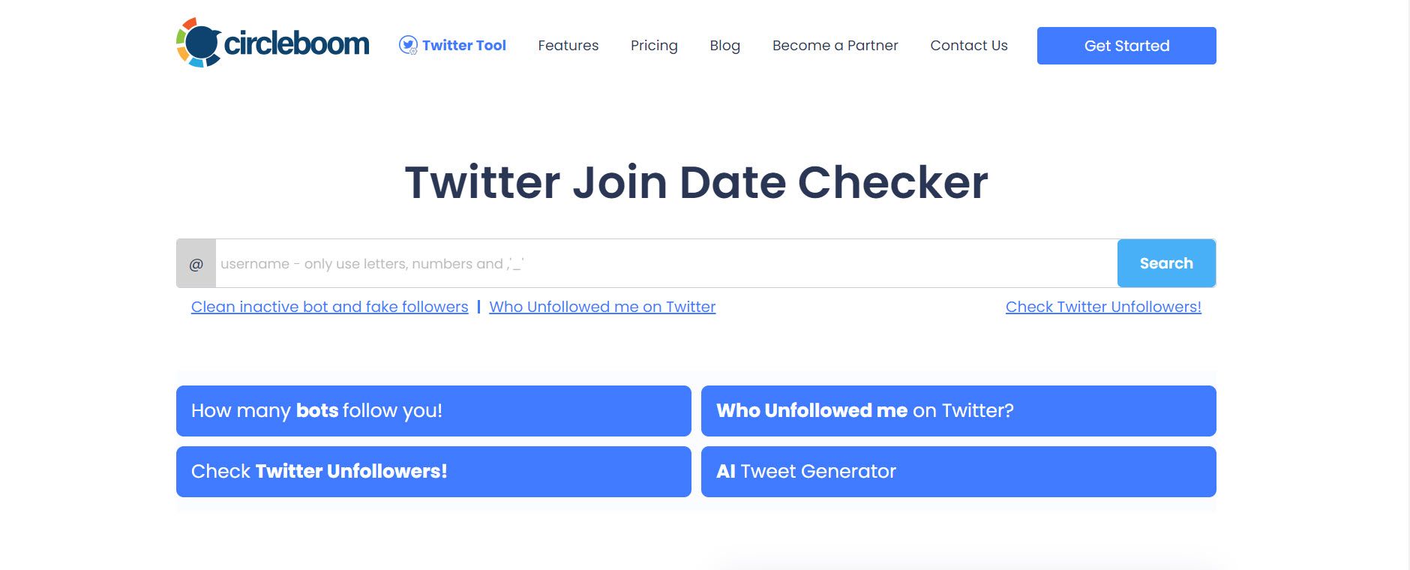Open the Contact Us page
Screen dimensions: 1410x570
[969, 46]
